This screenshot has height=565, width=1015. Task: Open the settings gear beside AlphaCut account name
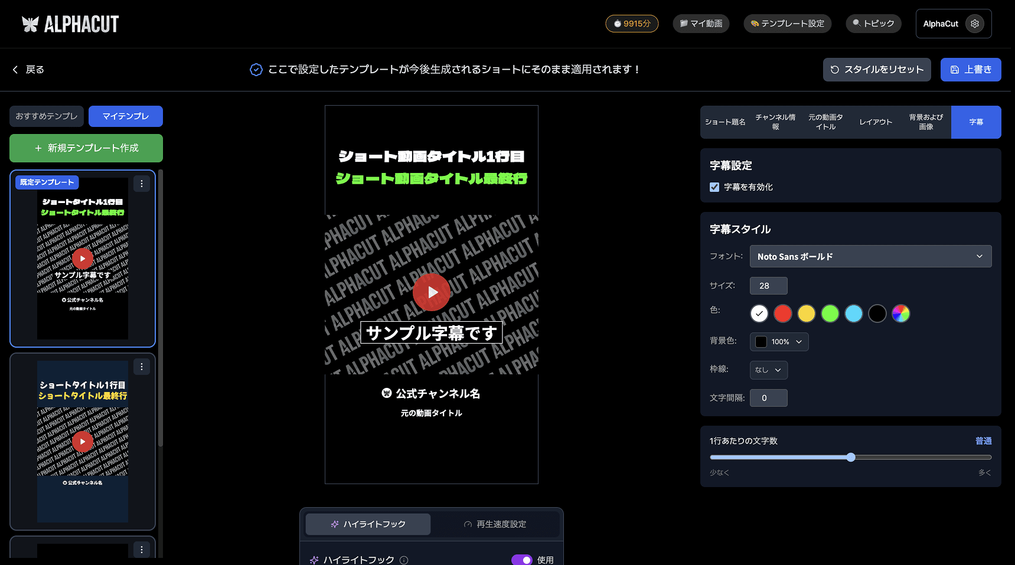coord(975,24)
